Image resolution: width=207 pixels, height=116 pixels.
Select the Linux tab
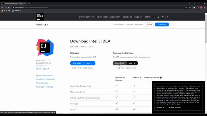click(x=91, y=47)
